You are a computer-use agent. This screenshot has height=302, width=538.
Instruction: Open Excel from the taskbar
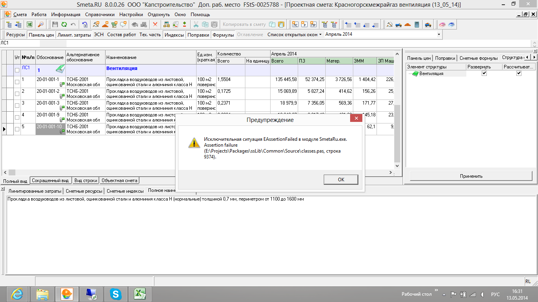point(140,293)
